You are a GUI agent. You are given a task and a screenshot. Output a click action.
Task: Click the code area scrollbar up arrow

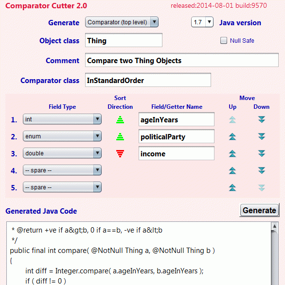click(x=275, y=226)
